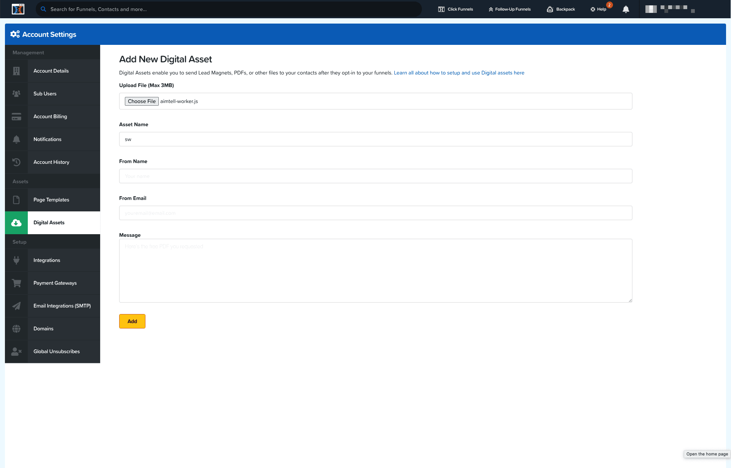Open the Follow-Up Funnels menu
731x468 pixels.
pos(509,9)
